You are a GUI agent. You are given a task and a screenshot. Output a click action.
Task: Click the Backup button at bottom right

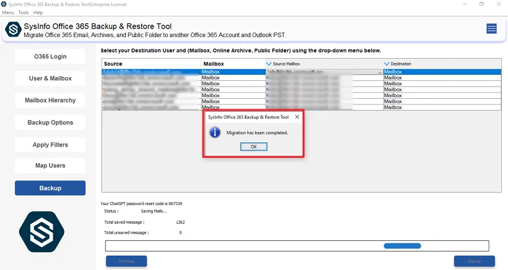click(475, 261)
